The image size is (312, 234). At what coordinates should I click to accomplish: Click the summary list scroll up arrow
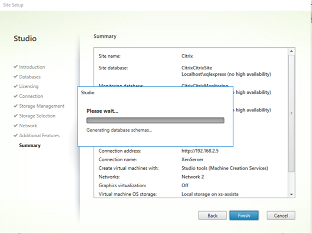point(291,51)
